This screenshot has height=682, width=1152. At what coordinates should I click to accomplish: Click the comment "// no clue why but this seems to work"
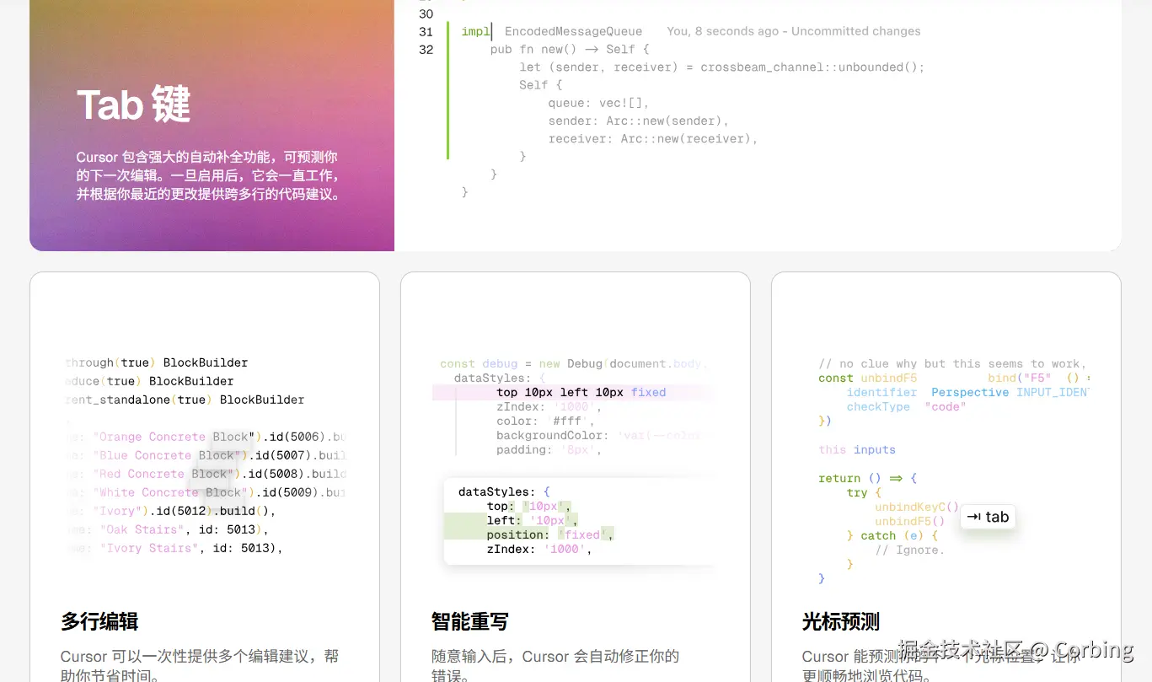point(952,363)
